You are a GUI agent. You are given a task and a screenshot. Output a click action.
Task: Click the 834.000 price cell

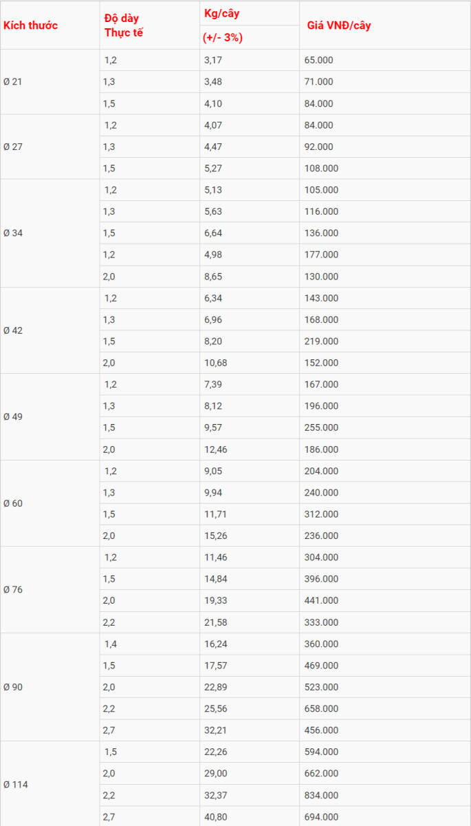385,795
